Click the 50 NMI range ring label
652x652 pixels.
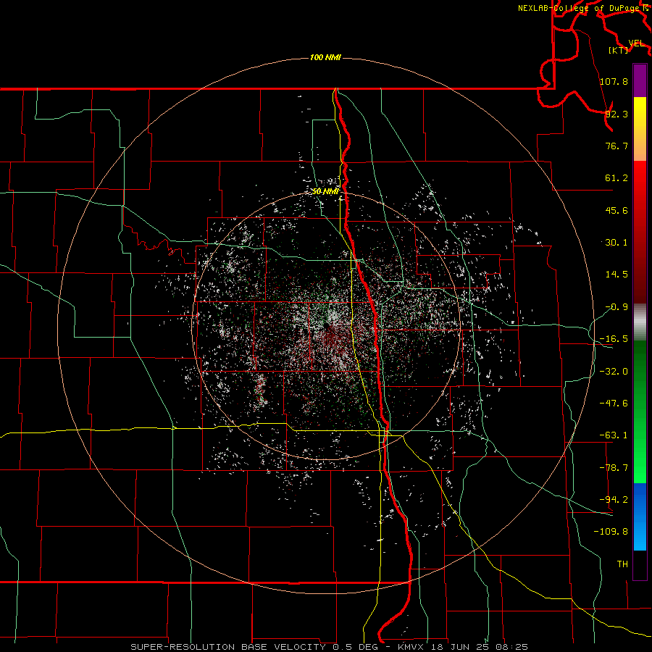pyautogui.click(x=325, y=191)
